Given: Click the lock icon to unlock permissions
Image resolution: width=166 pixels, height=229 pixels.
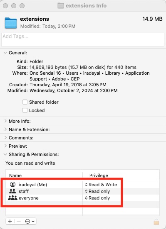Looking at the screenshot, I should tap(156, 222).
